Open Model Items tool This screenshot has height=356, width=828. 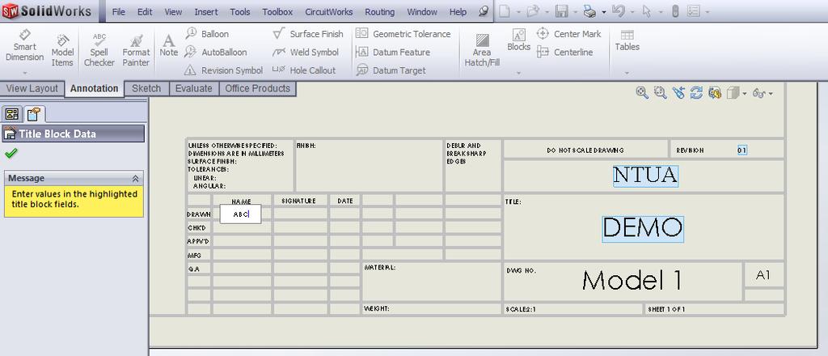tap(62, 51)
